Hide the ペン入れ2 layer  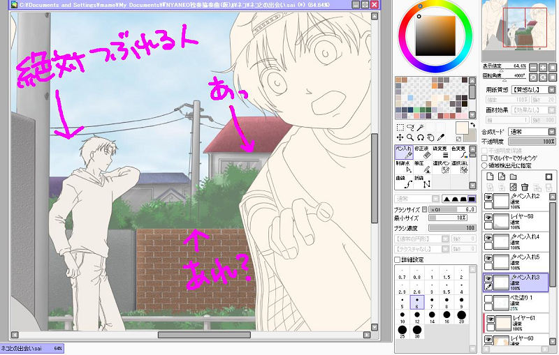click(488, 197)
